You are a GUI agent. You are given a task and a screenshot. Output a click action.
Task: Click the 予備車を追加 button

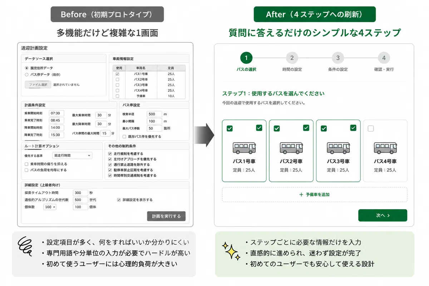[315, 195]
